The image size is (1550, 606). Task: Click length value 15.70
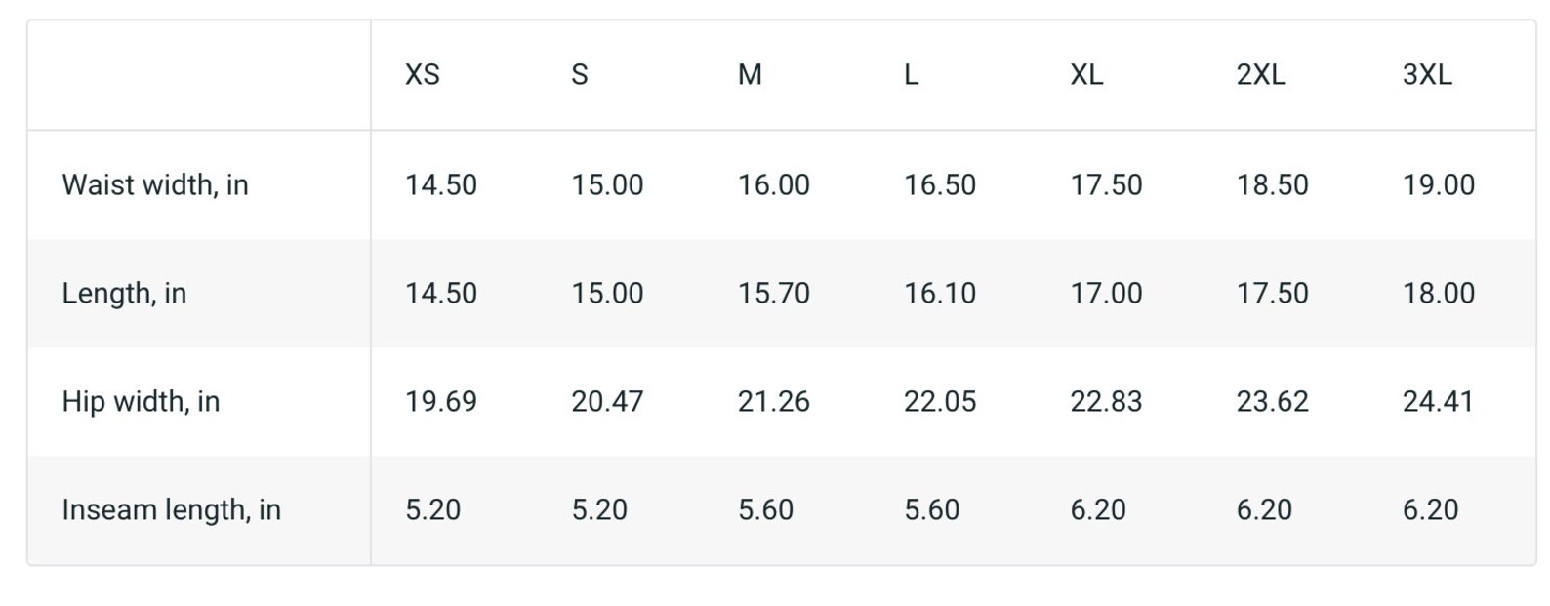[x=774, y=294]
